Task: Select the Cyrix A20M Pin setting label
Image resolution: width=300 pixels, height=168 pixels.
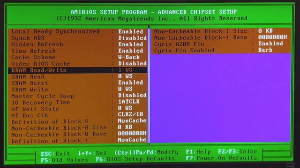Action: point(179,44)
